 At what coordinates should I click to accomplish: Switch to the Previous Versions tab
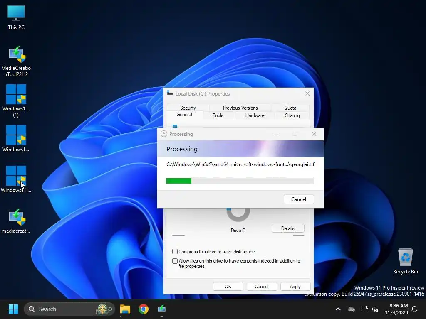tap(240, 108)
